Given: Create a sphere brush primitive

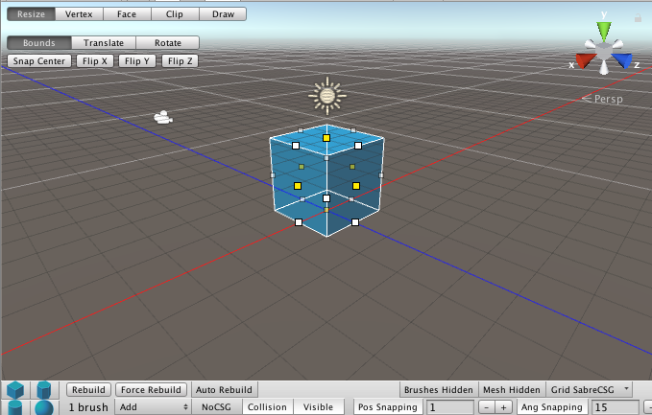Looking at the screenshot, I should pyautogui.click(x=43, y=407).
